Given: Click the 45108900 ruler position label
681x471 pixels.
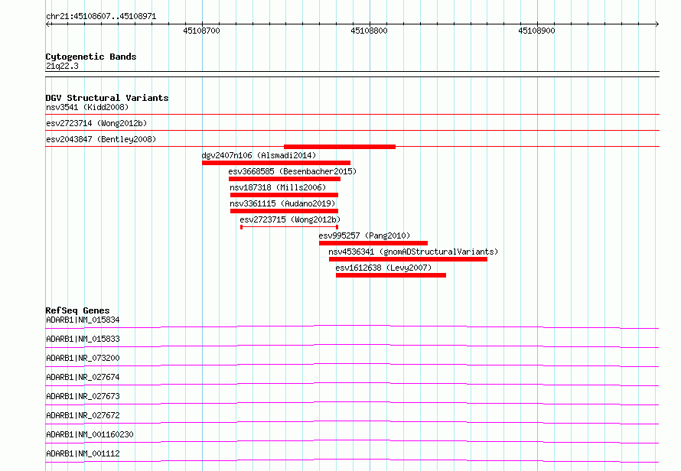Looking at the screenshot, I should click(537, 31).
